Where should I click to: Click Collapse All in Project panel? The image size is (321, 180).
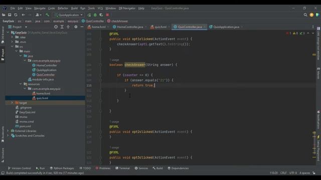point(68,27)
